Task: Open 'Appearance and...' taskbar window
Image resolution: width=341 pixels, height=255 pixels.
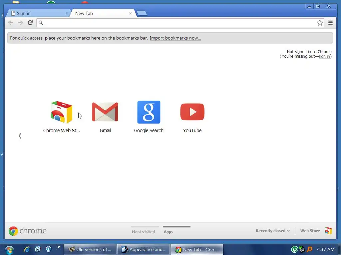Action: [x=144, y=249]
